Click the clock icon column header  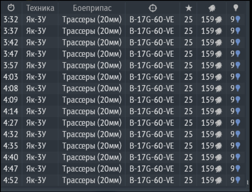(12, 8)
